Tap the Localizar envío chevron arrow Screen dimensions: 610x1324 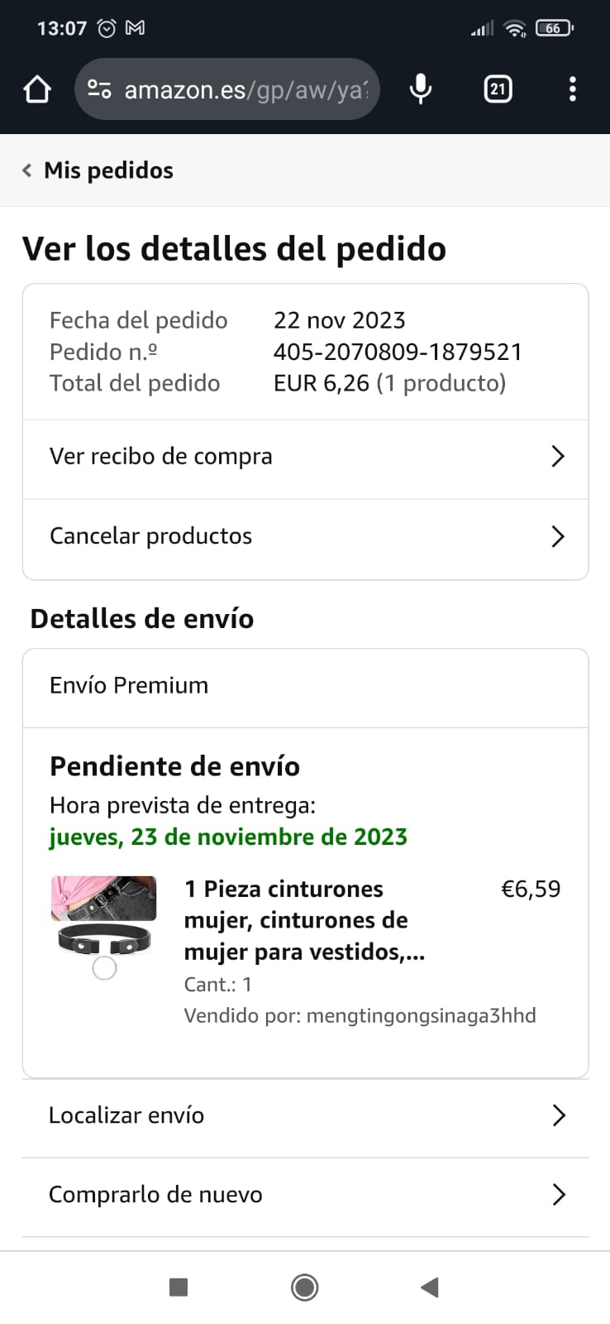point(559,1115)
